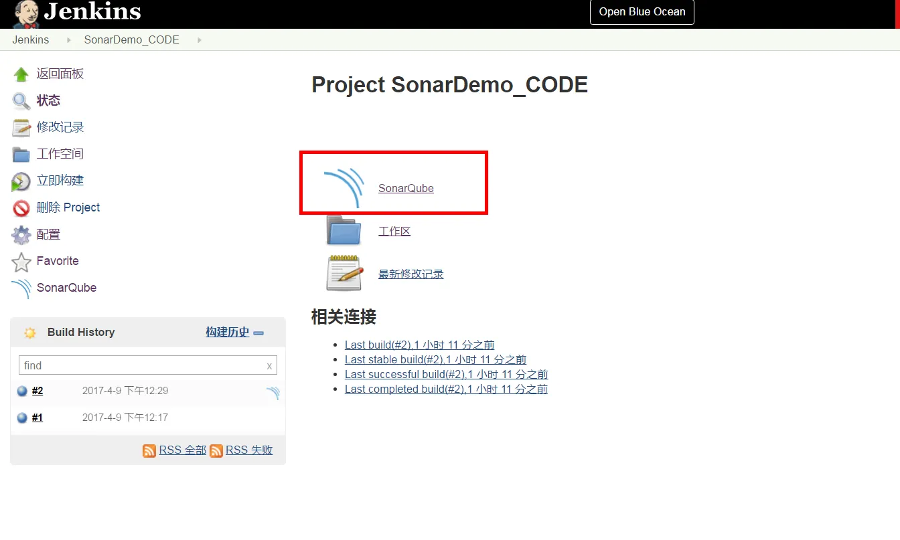900x540 pixels.
Task: Click the gear configure icon
Action: tap(21, 235)
